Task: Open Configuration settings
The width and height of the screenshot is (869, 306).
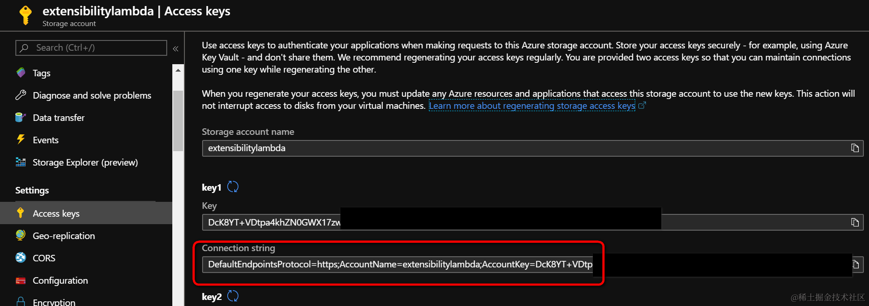Action: coord(60,280)
